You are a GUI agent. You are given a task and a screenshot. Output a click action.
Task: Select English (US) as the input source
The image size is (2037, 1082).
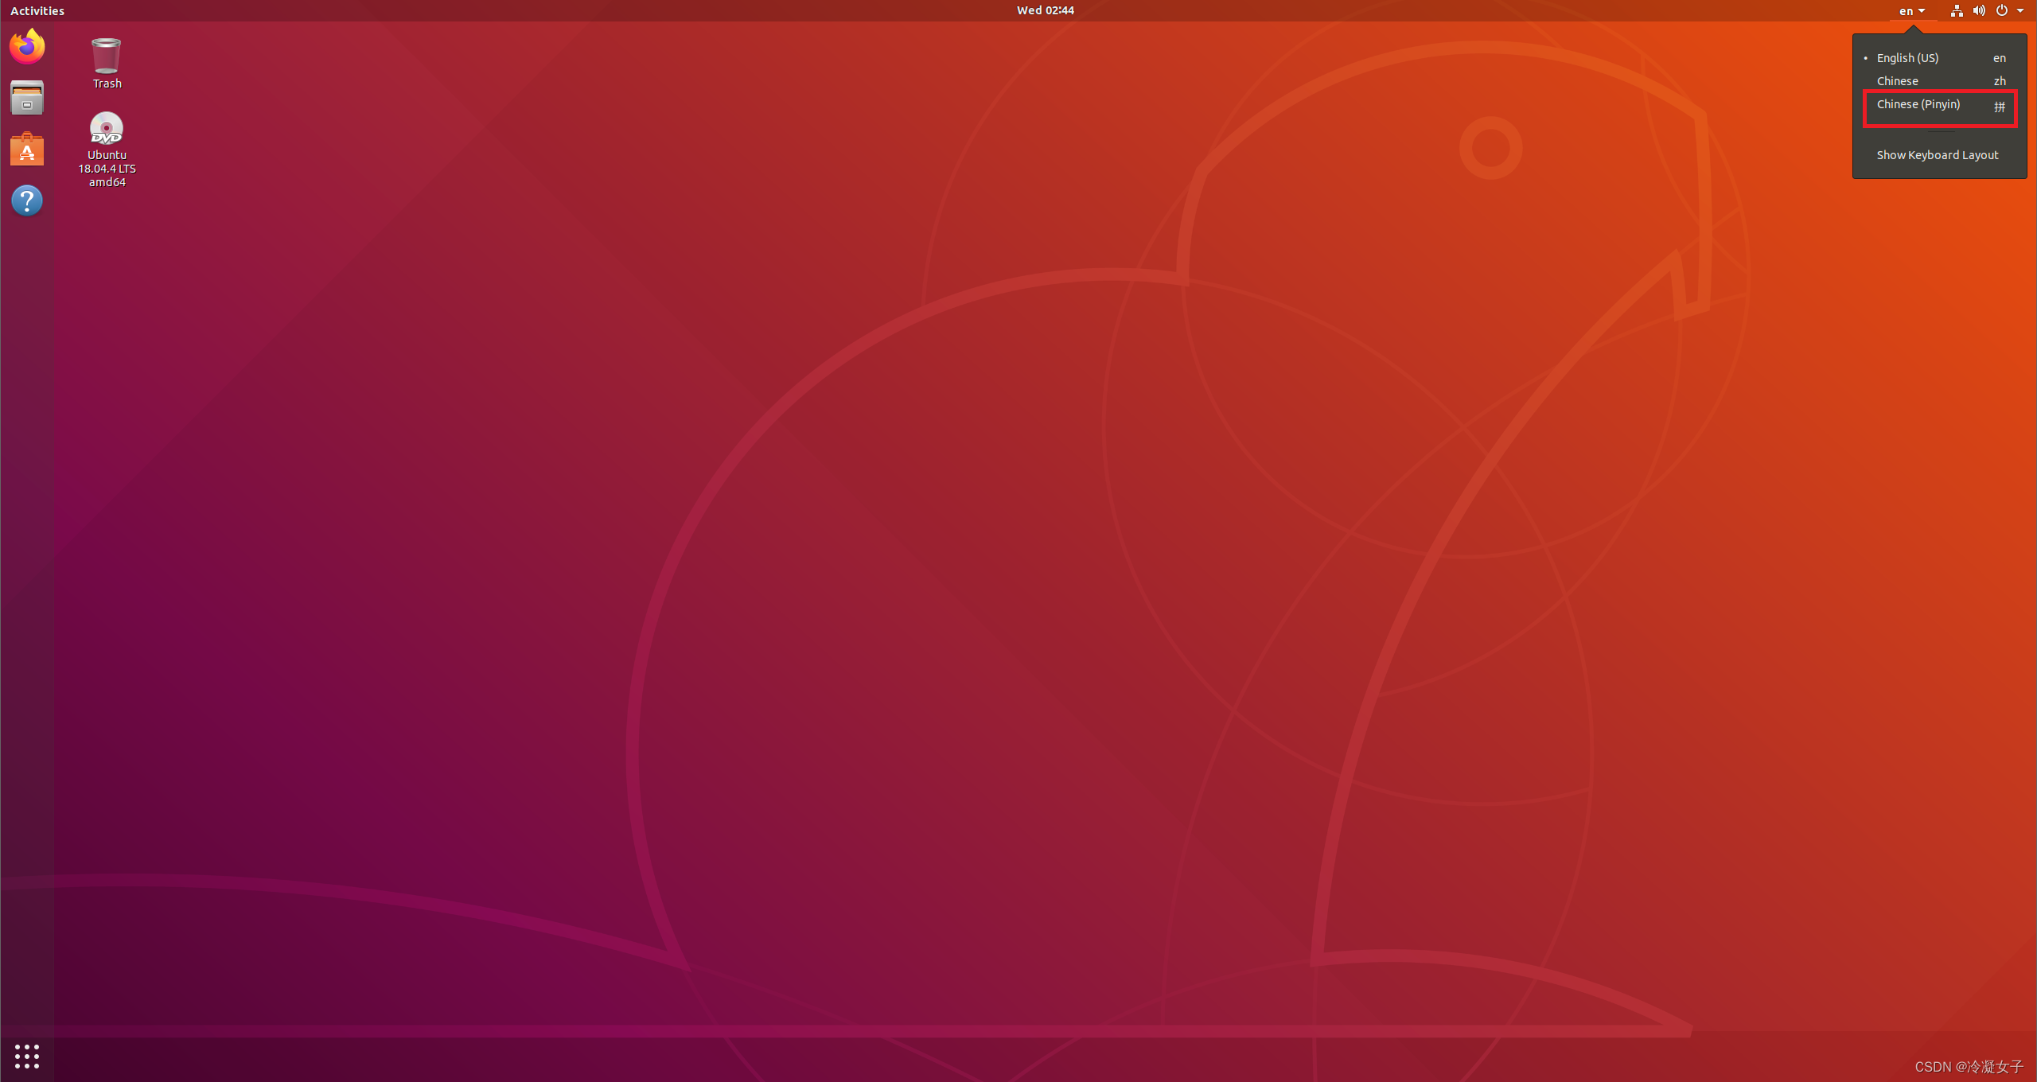[1907, 57]
